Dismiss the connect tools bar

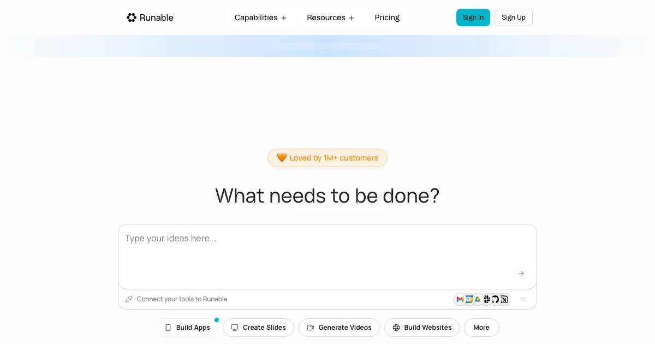[x=523, y=299]
